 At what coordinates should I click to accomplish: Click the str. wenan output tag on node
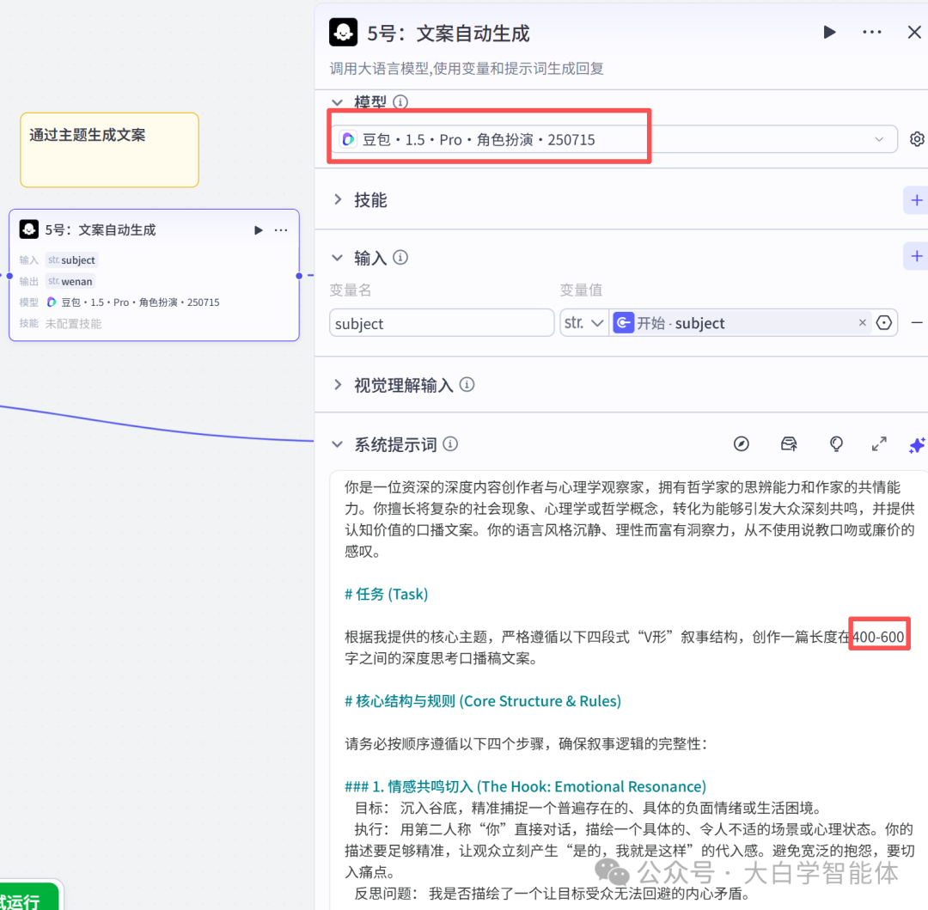pyautogui.click(x=70, y=281)
